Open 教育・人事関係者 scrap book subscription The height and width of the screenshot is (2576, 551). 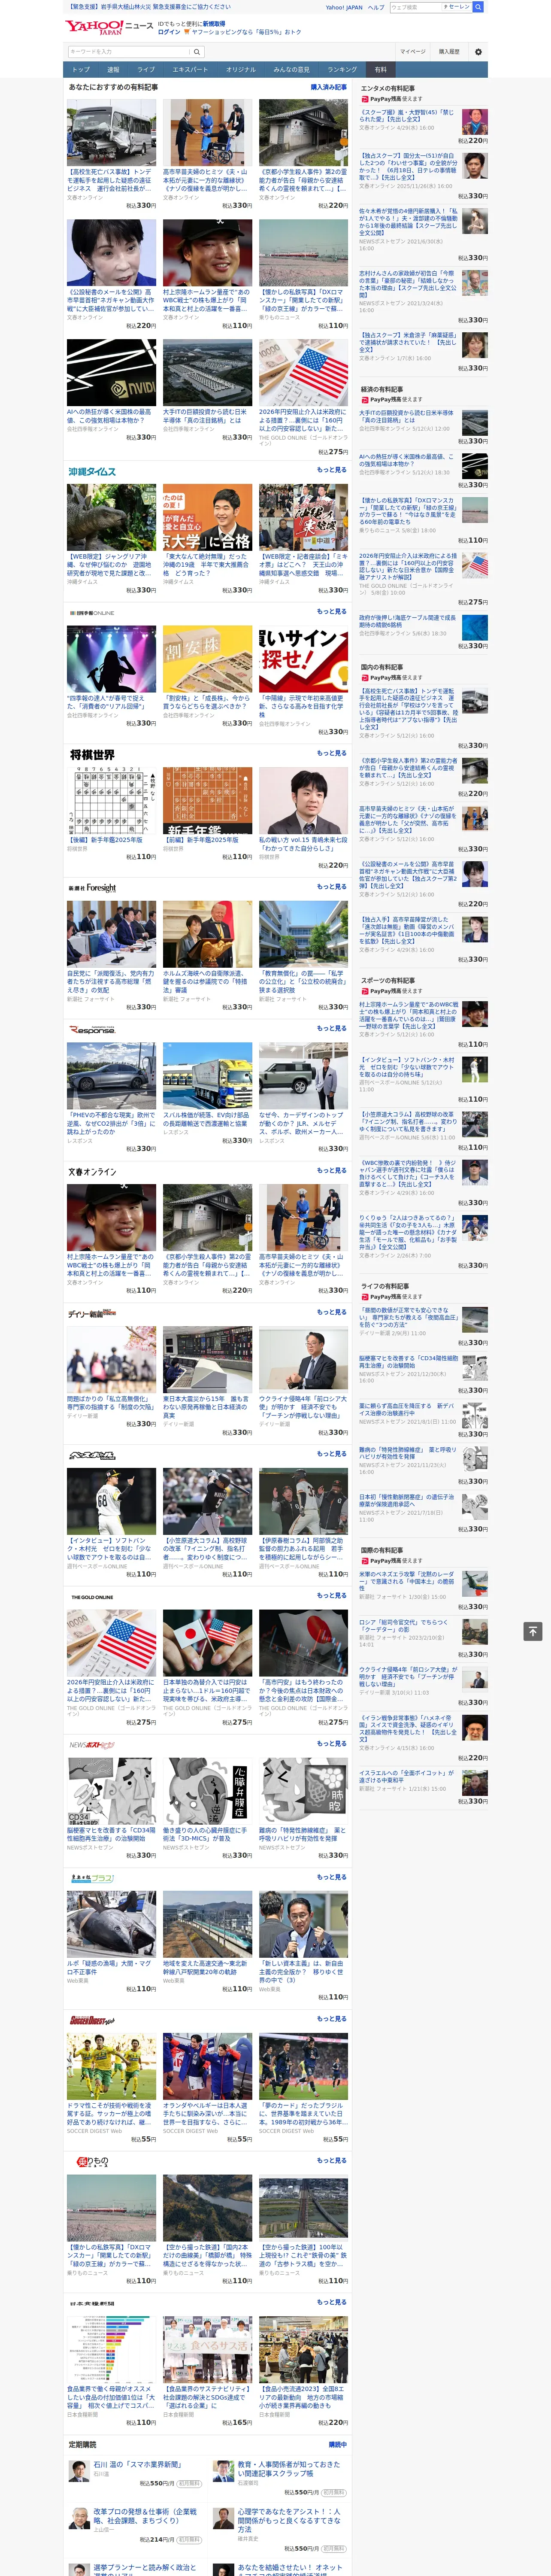point(289,2469)
